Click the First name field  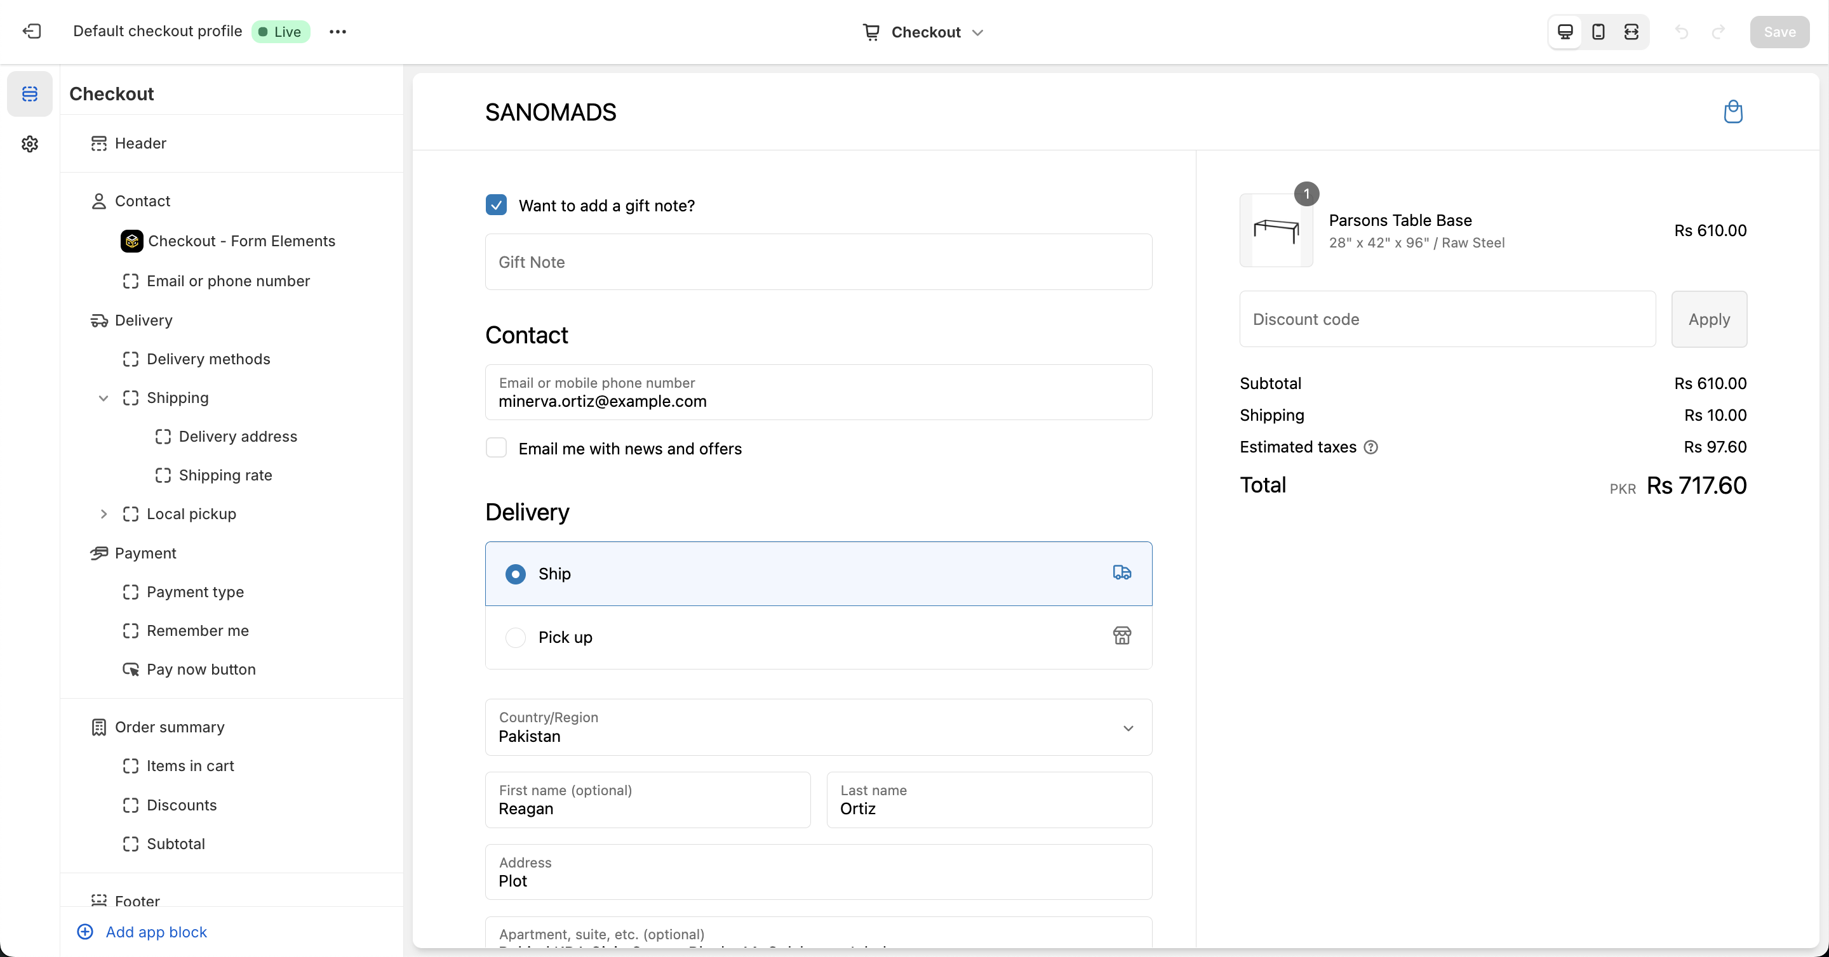pos(648,800)
